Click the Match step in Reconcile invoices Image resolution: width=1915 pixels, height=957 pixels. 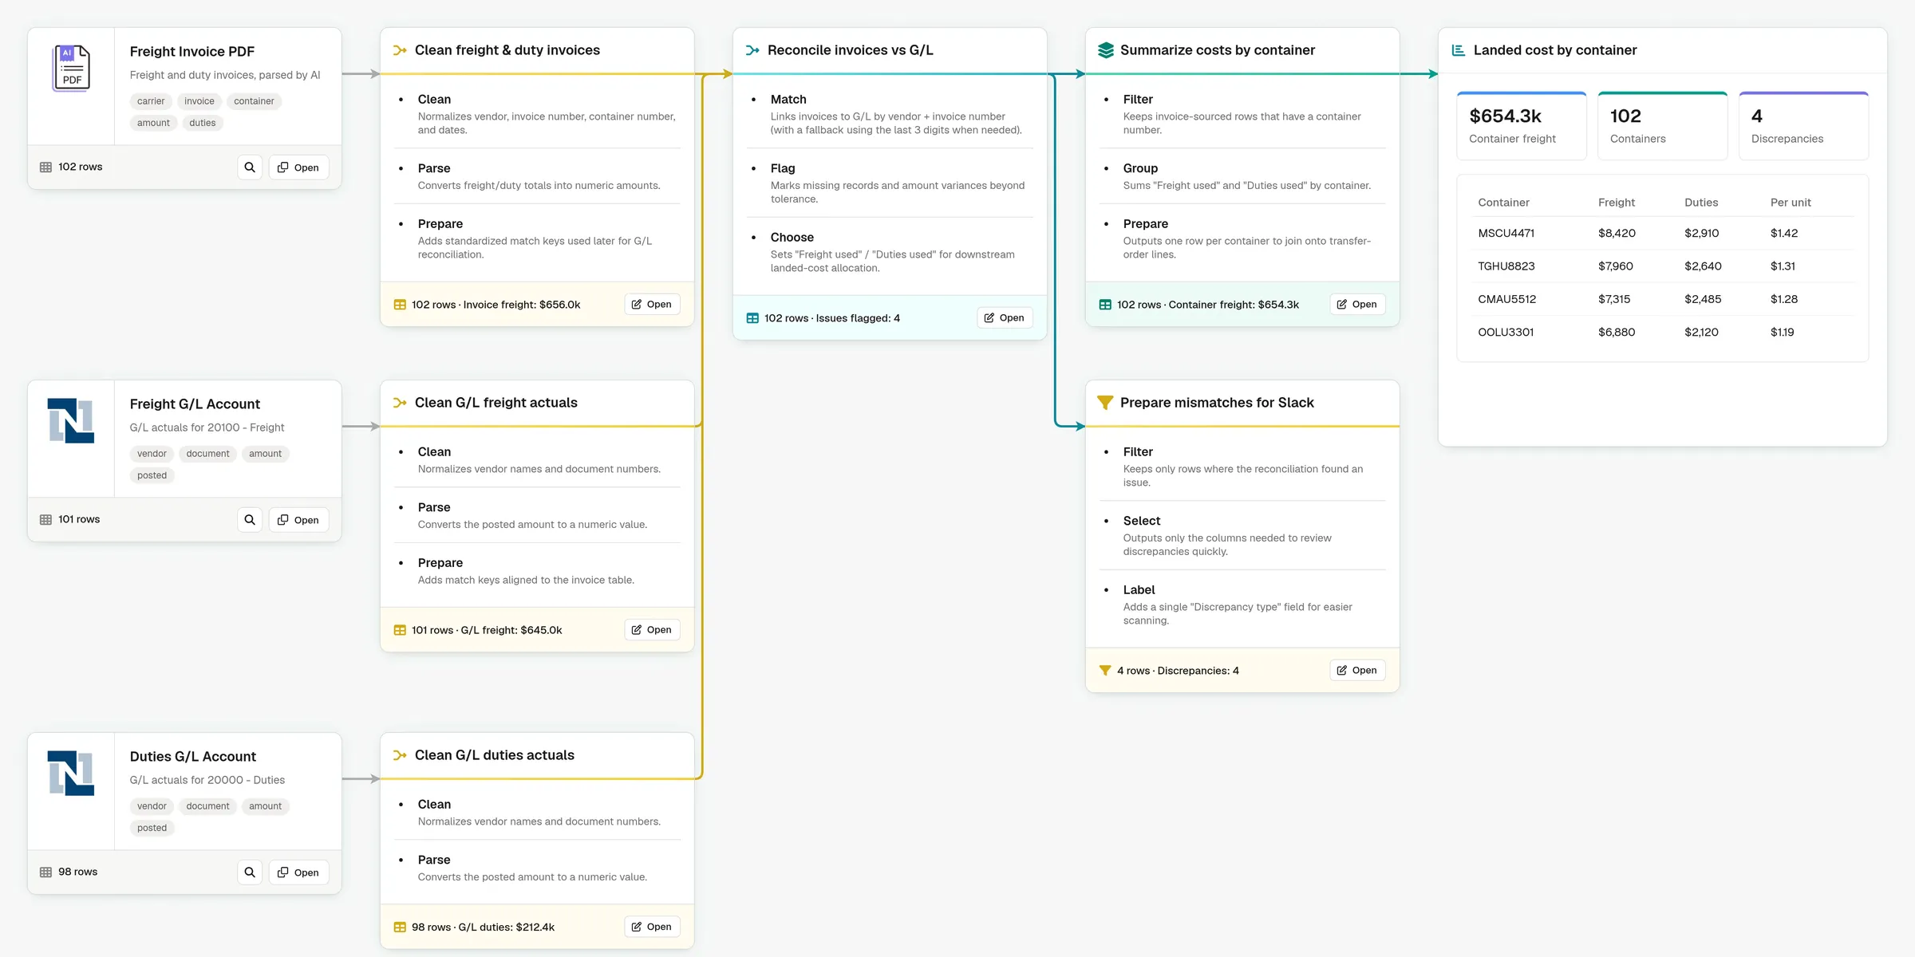(890, 114)
